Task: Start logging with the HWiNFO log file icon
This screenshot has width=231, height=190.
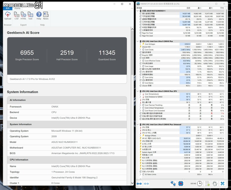Action: point(207,183)
